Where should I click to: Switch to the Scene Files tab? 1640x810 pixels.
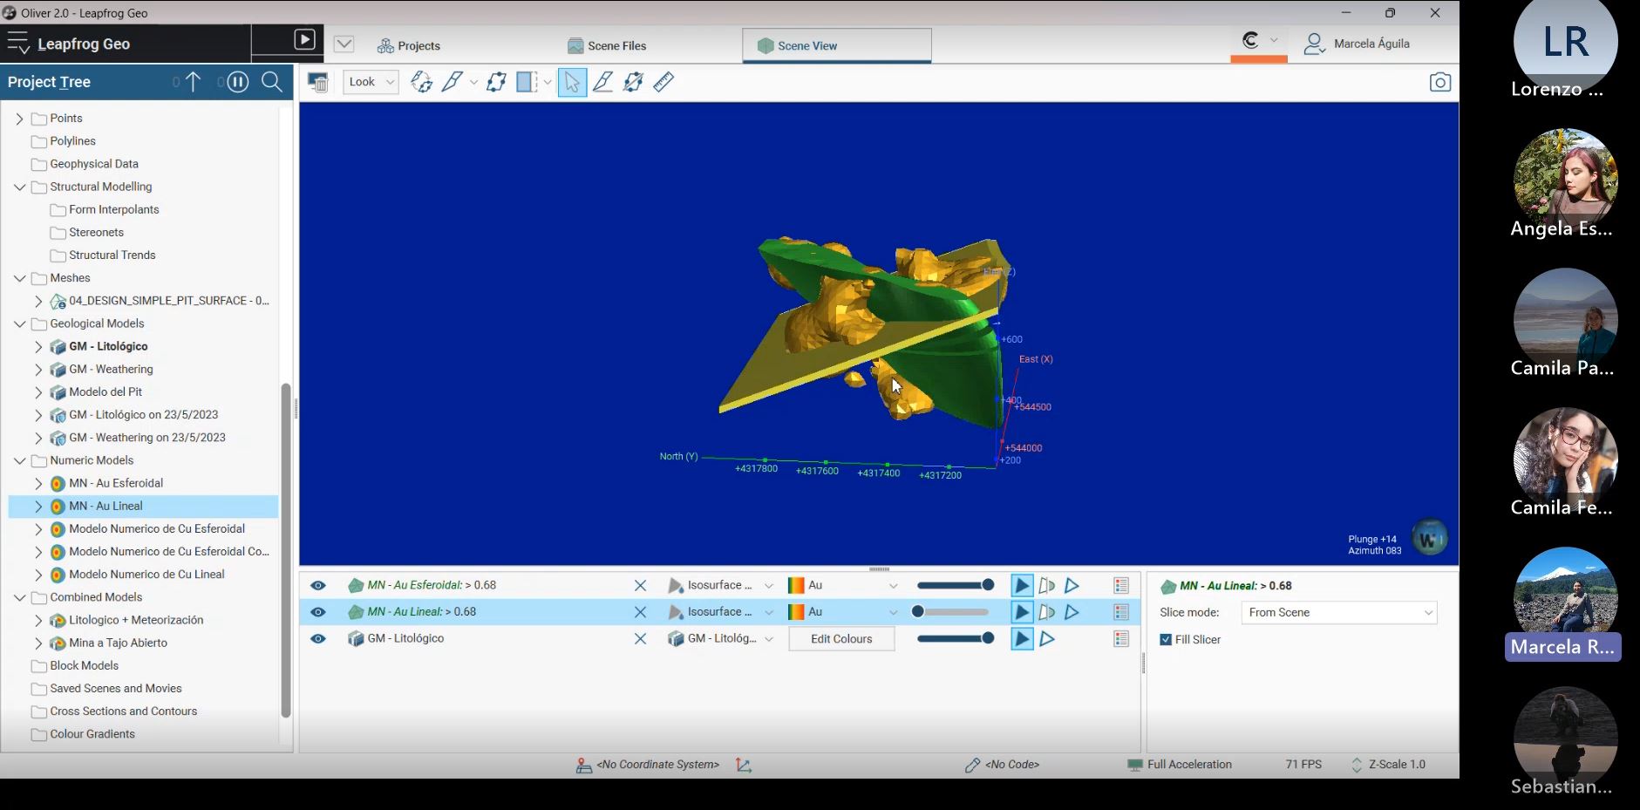coord(607,46)
